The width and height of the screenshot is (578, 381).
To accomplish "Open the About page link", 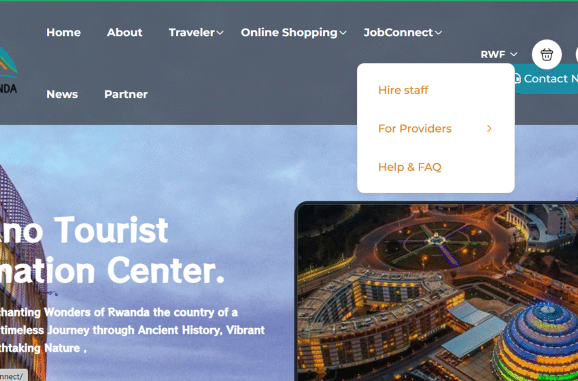I will coord(124,33).
